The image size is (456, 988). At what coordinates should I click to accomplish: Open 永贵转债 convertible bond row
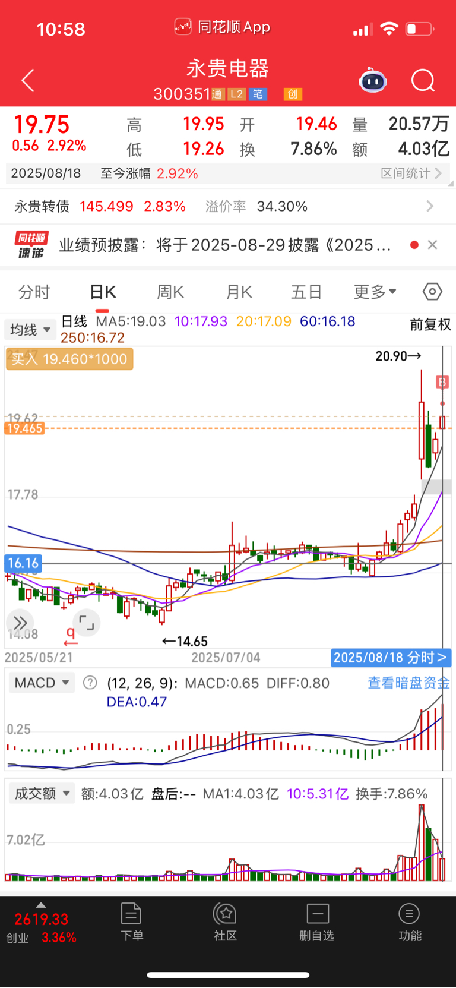228,206
